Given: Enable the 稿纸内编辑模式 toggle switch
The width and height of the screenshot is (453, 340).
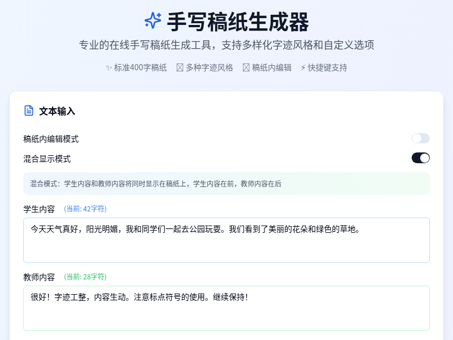Looking at the screenshot, I should click(x=420, y=138).
